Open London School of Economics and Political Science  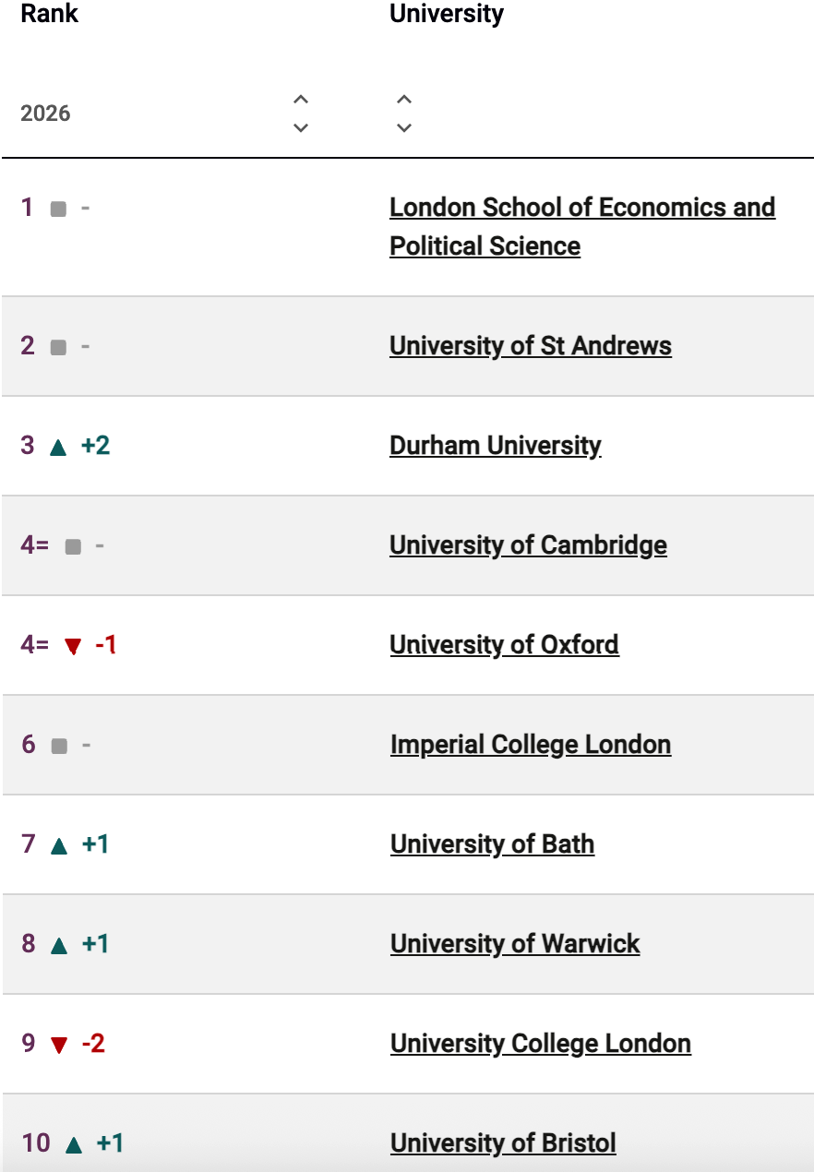[581, 208]
